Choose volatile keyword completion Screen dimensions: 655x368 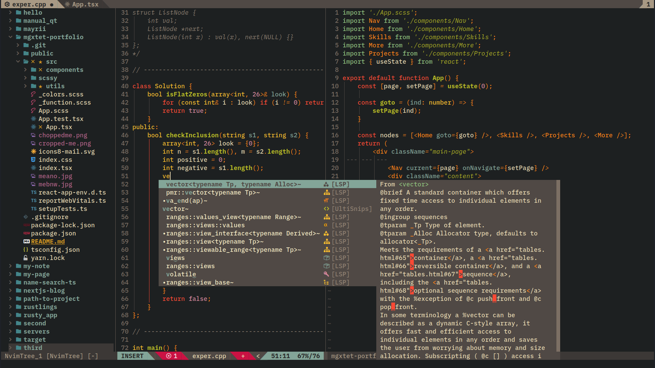tap(267, 274)
